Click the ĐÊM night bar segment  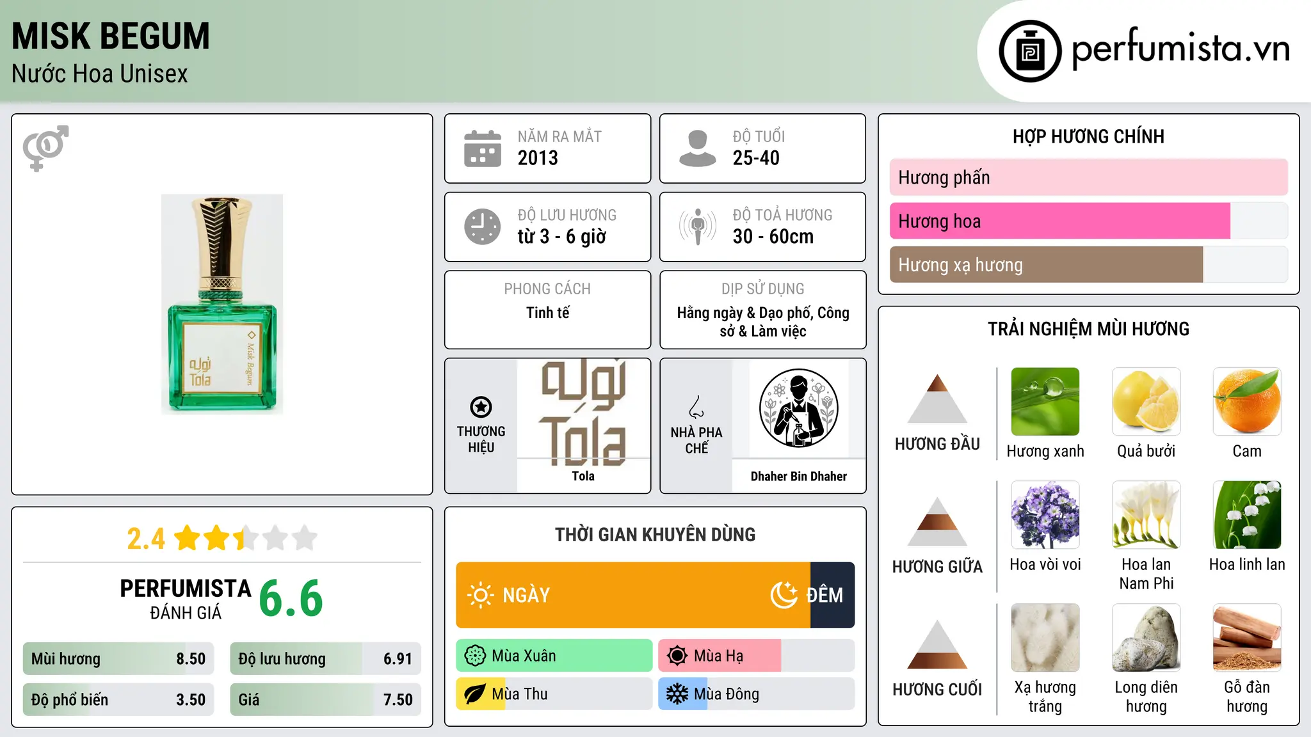pyautogui.click(x=832, y=595)
